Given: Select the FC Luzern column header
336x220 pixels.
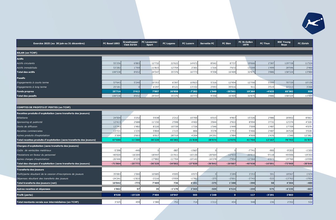Looking at the screenshot, I should tap(188, 43).
